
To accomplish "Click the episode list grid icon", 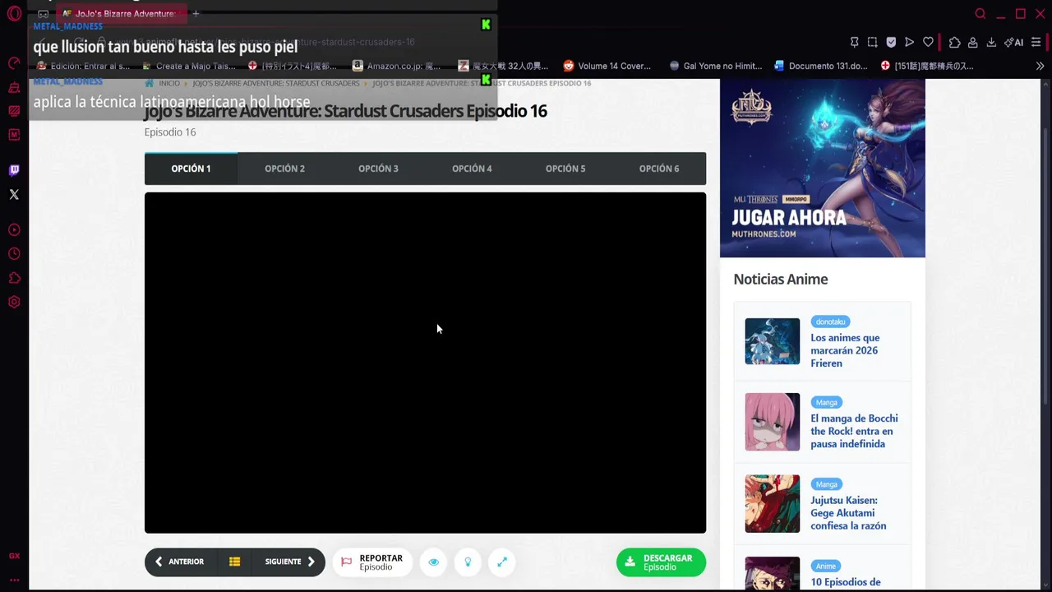I will point(234,562).
